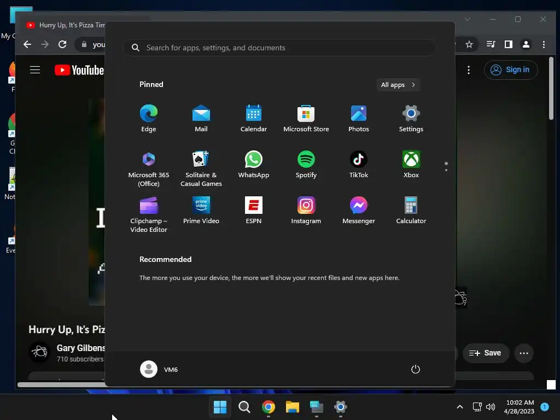Open File Explorer from the taskbar
This screenshot has width=560, height=420.
click(x=292, y=407)
